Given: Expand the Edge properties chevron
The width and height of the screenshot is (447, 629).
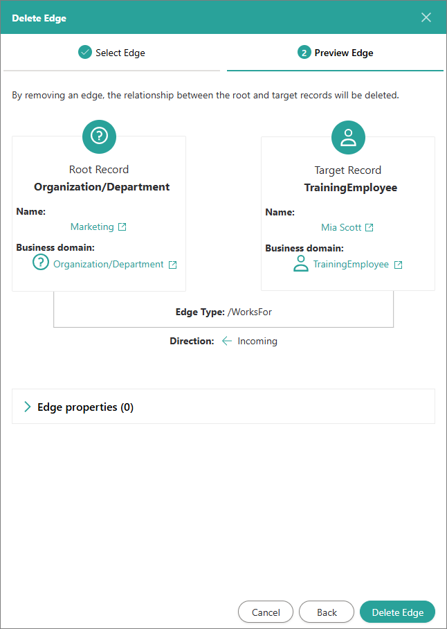Looking at the screenshot, I should coord(28,407).
